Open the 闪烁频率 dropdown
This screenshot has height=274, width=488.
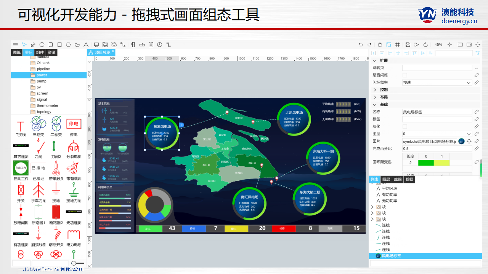coord(437,83)
